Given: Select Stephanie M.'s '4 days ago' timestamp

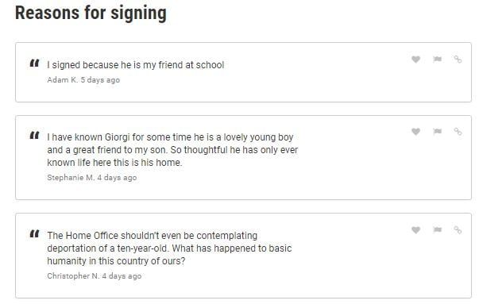Looking at the screenshot, I should tap(117, 178).
